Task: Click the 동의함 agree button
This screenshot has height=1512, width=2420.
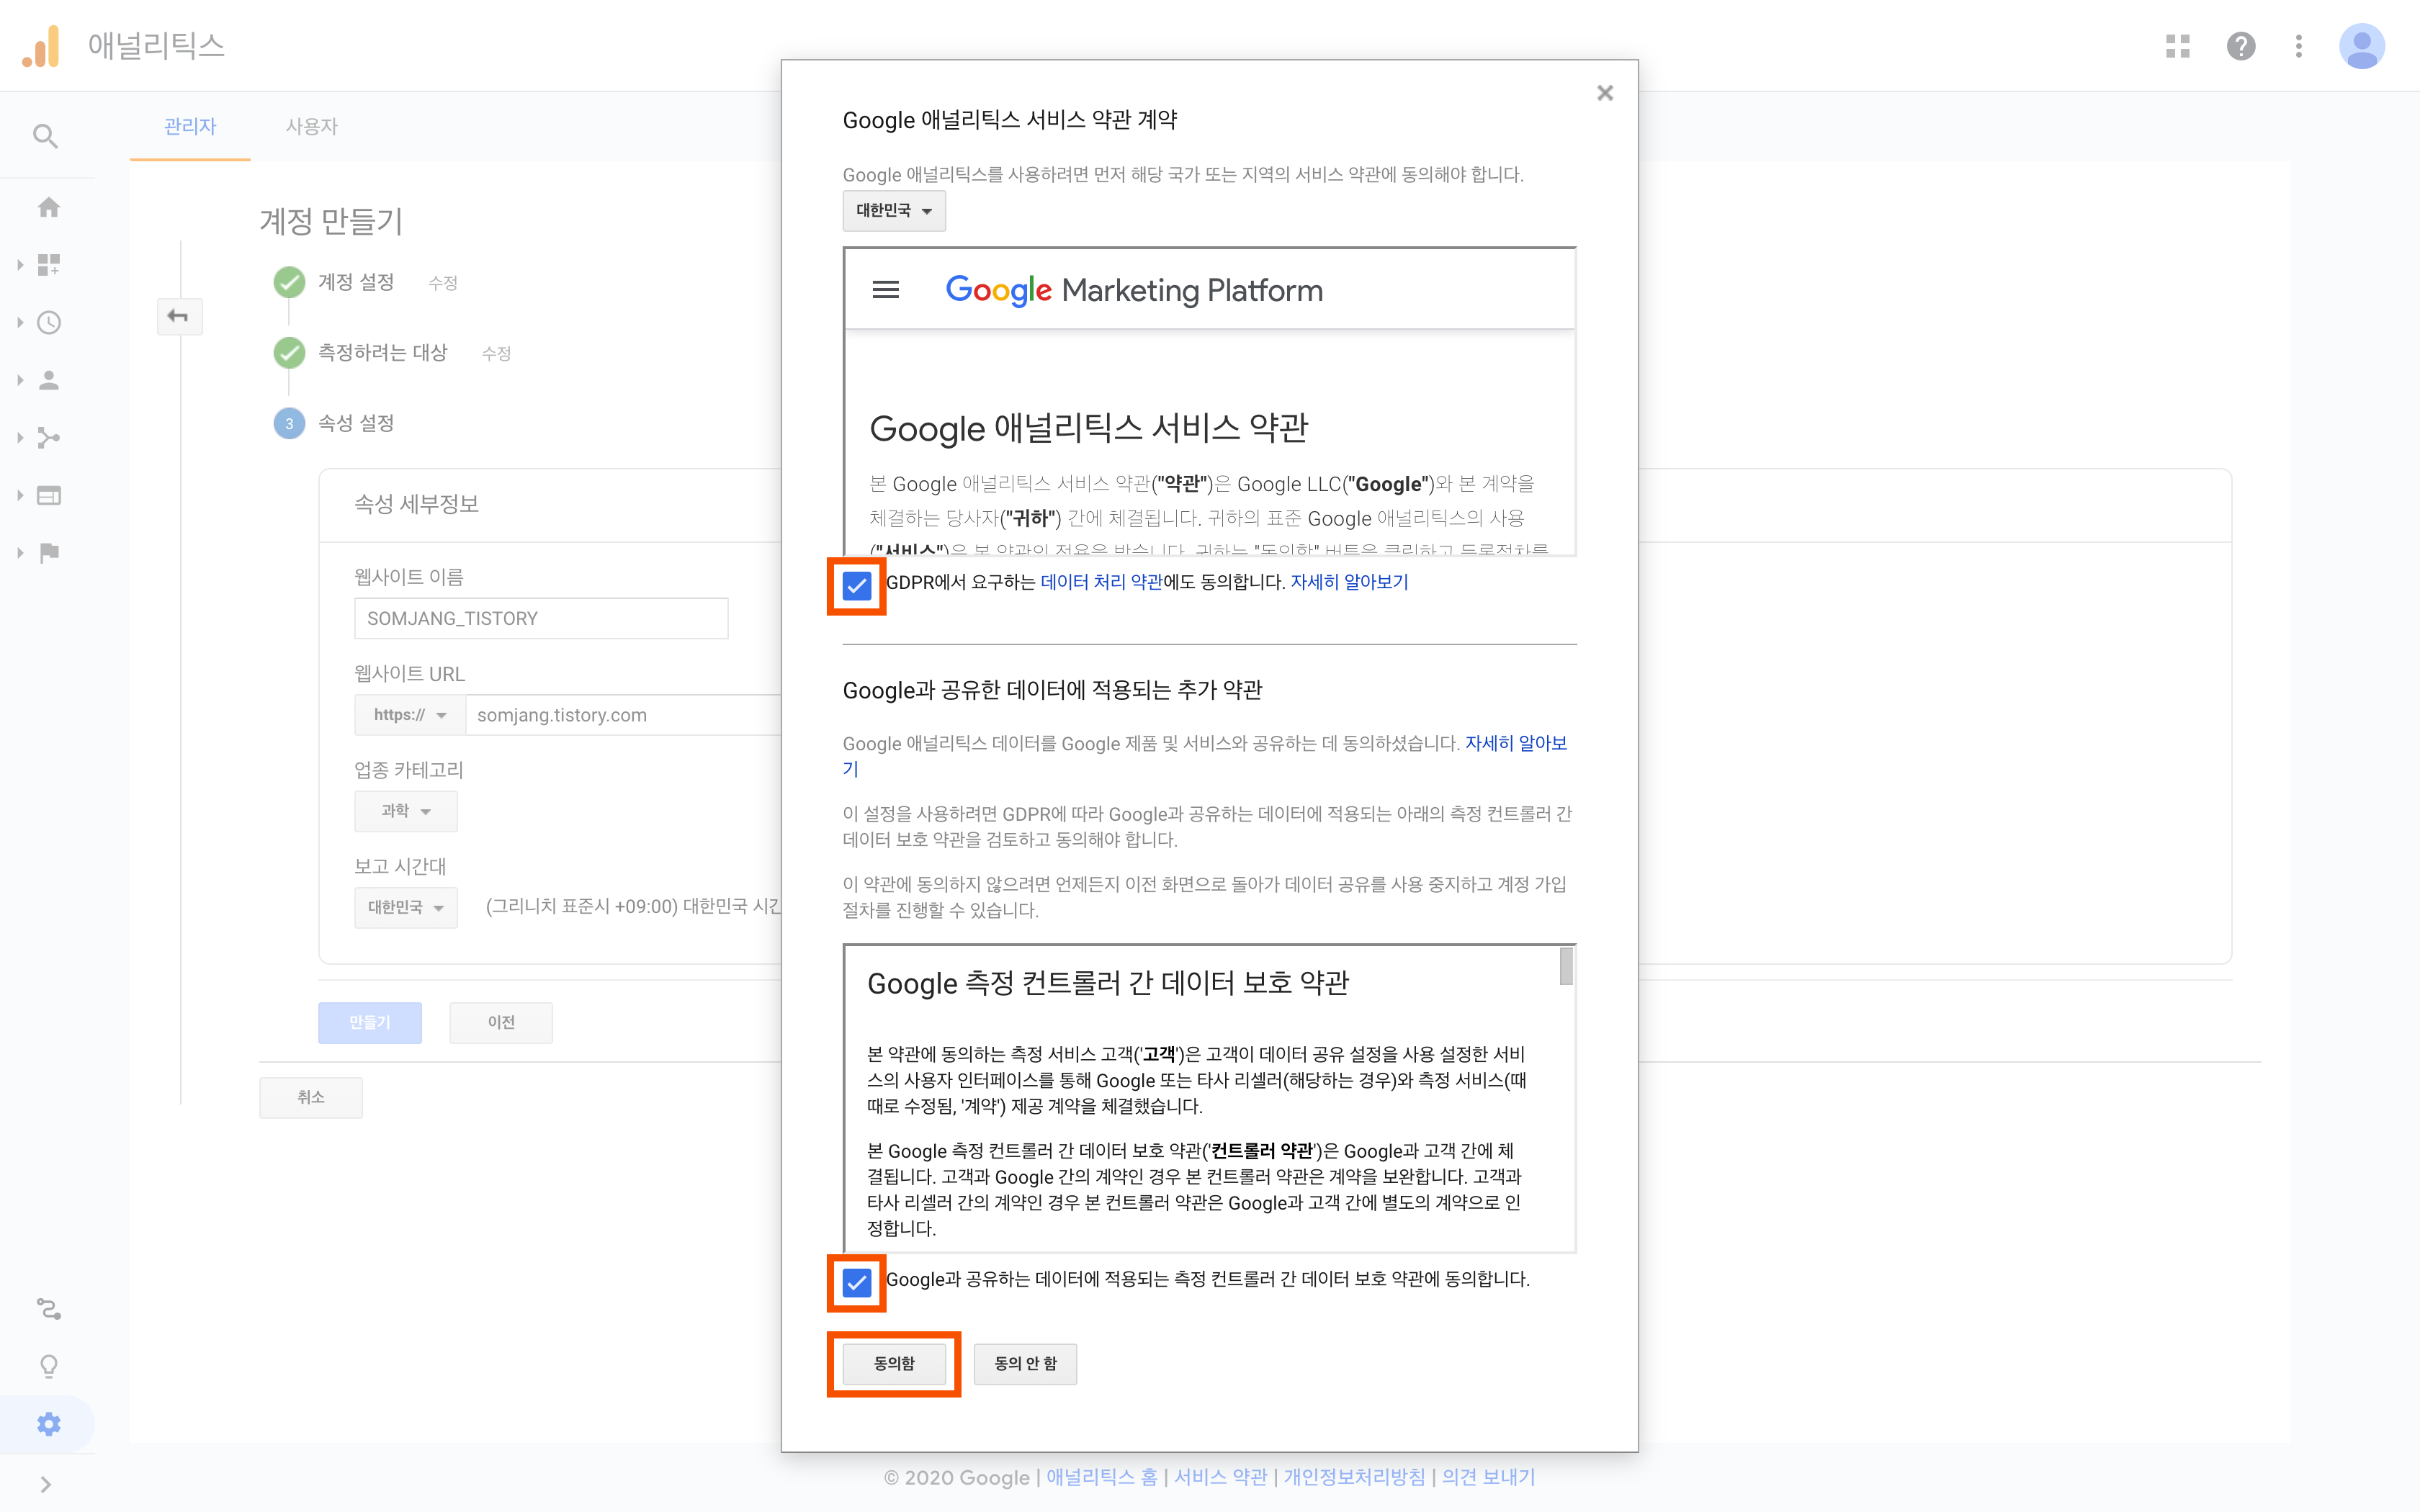Action: click(x=894, y=1363)
